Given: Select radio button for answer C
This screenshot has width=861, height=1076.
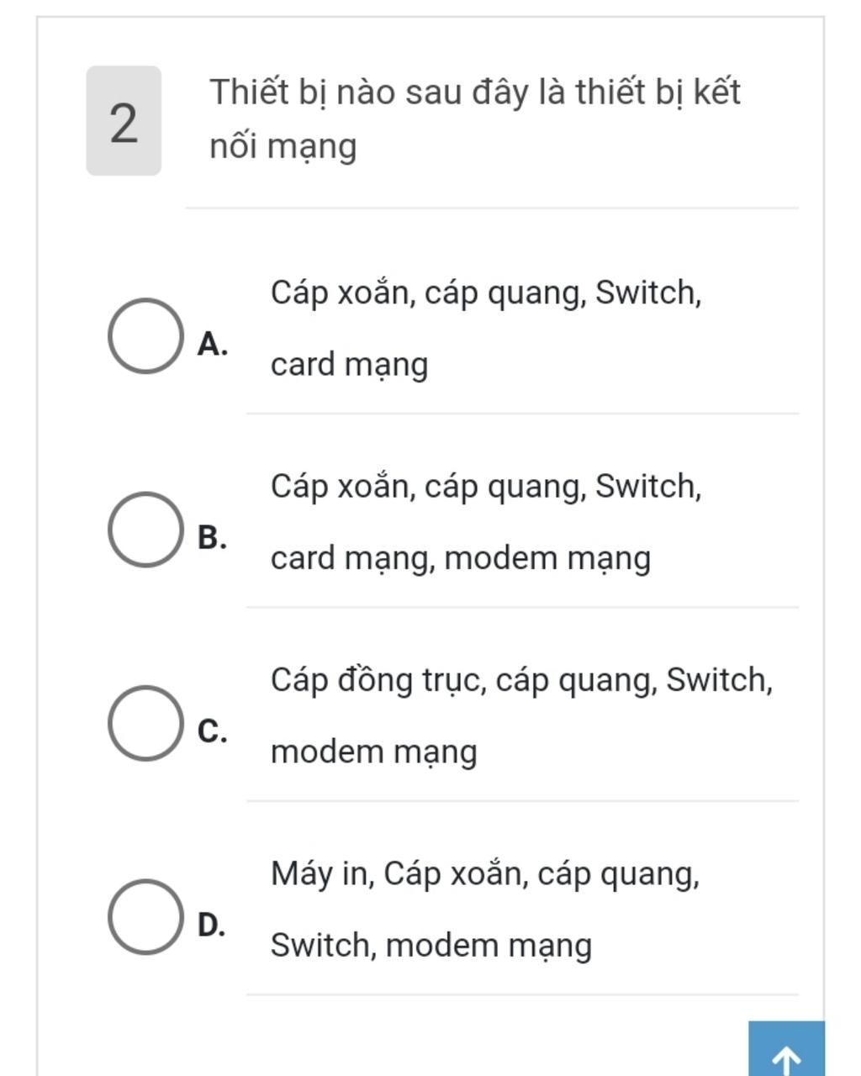Looking at the screenshot, I should pos(145,723).
